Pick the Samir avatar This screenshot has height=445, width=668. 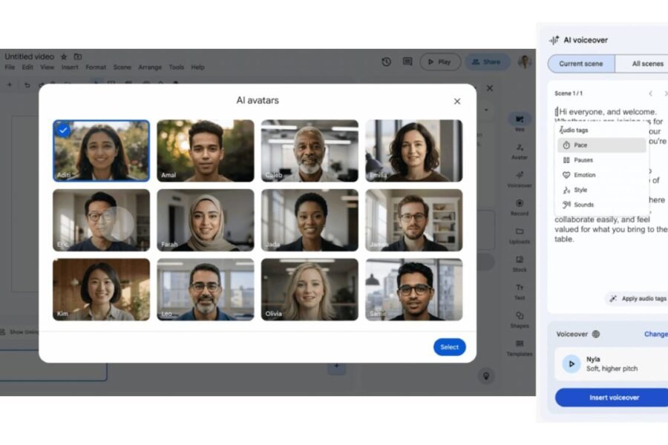[x=413, y=289]
